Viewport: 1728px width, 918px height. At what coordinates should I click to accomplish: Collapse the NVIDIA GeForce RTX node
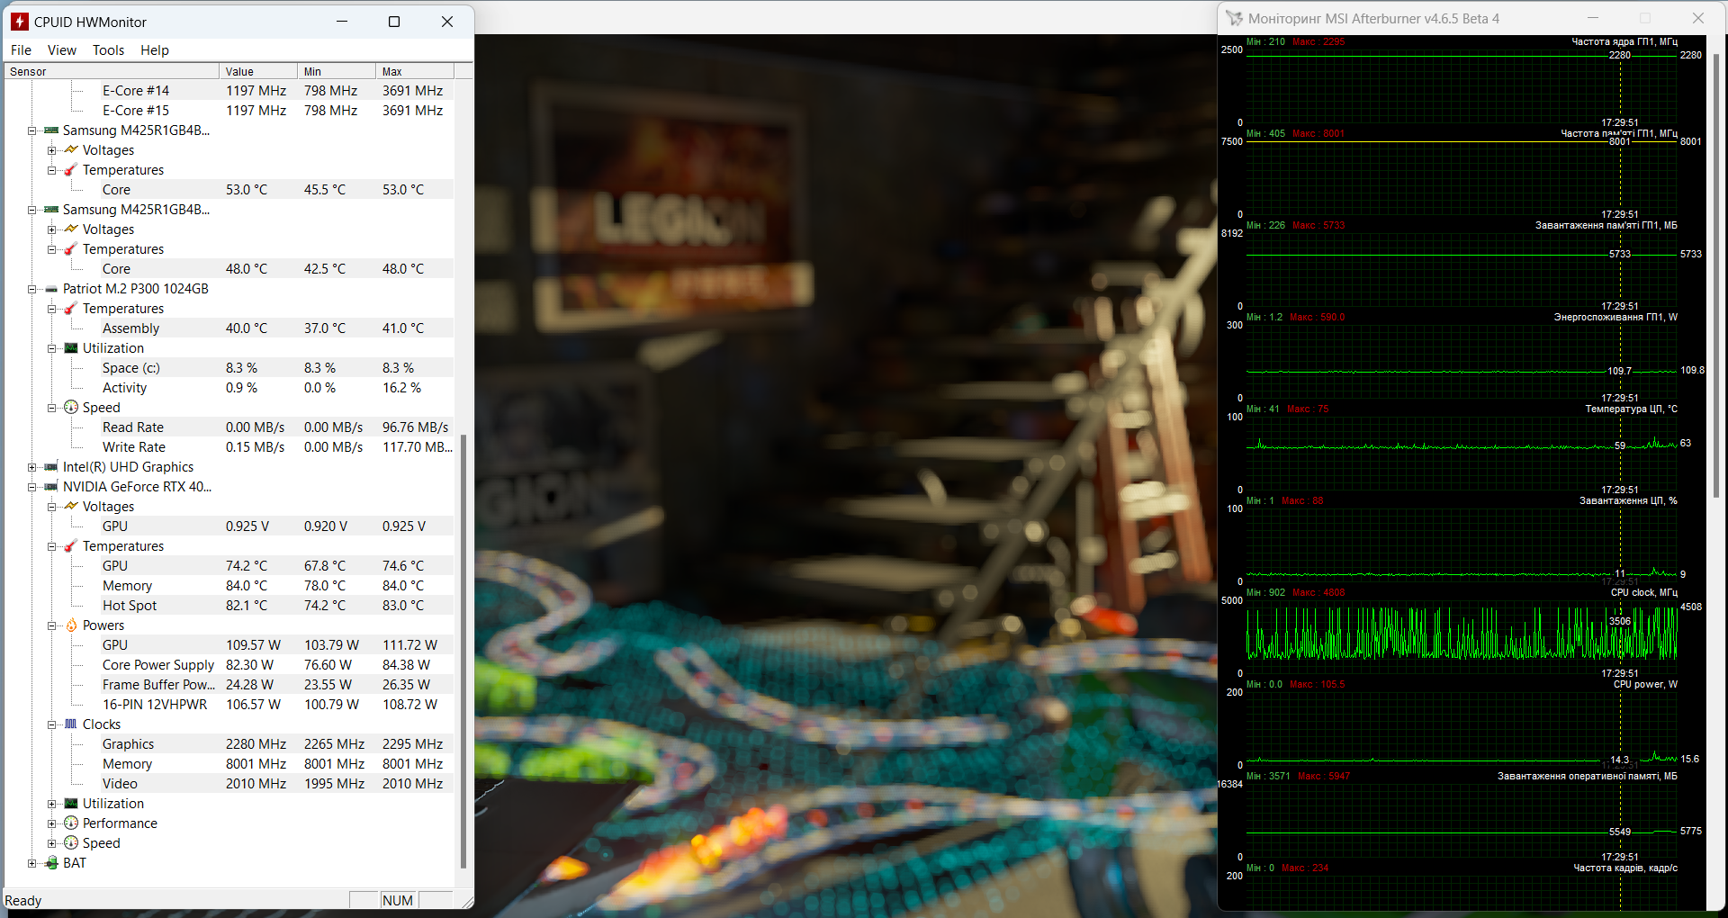[x=31, y=487]
